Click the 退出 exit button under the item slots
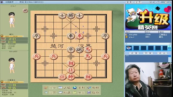This screenshot has width=173, height=97. pos(162,53)
